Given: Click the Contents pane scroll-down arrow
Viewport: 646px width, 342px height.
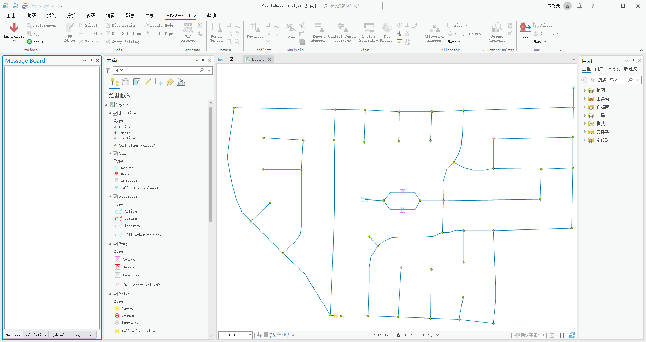Looking at the screenshot, I should [x=211, y=336].
